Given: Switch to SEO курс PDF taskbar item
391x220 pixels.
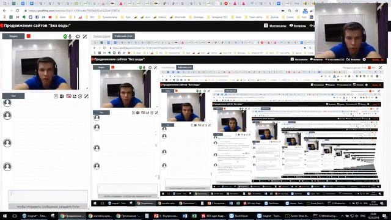Looking at the screenshot, I should (213, 216).
